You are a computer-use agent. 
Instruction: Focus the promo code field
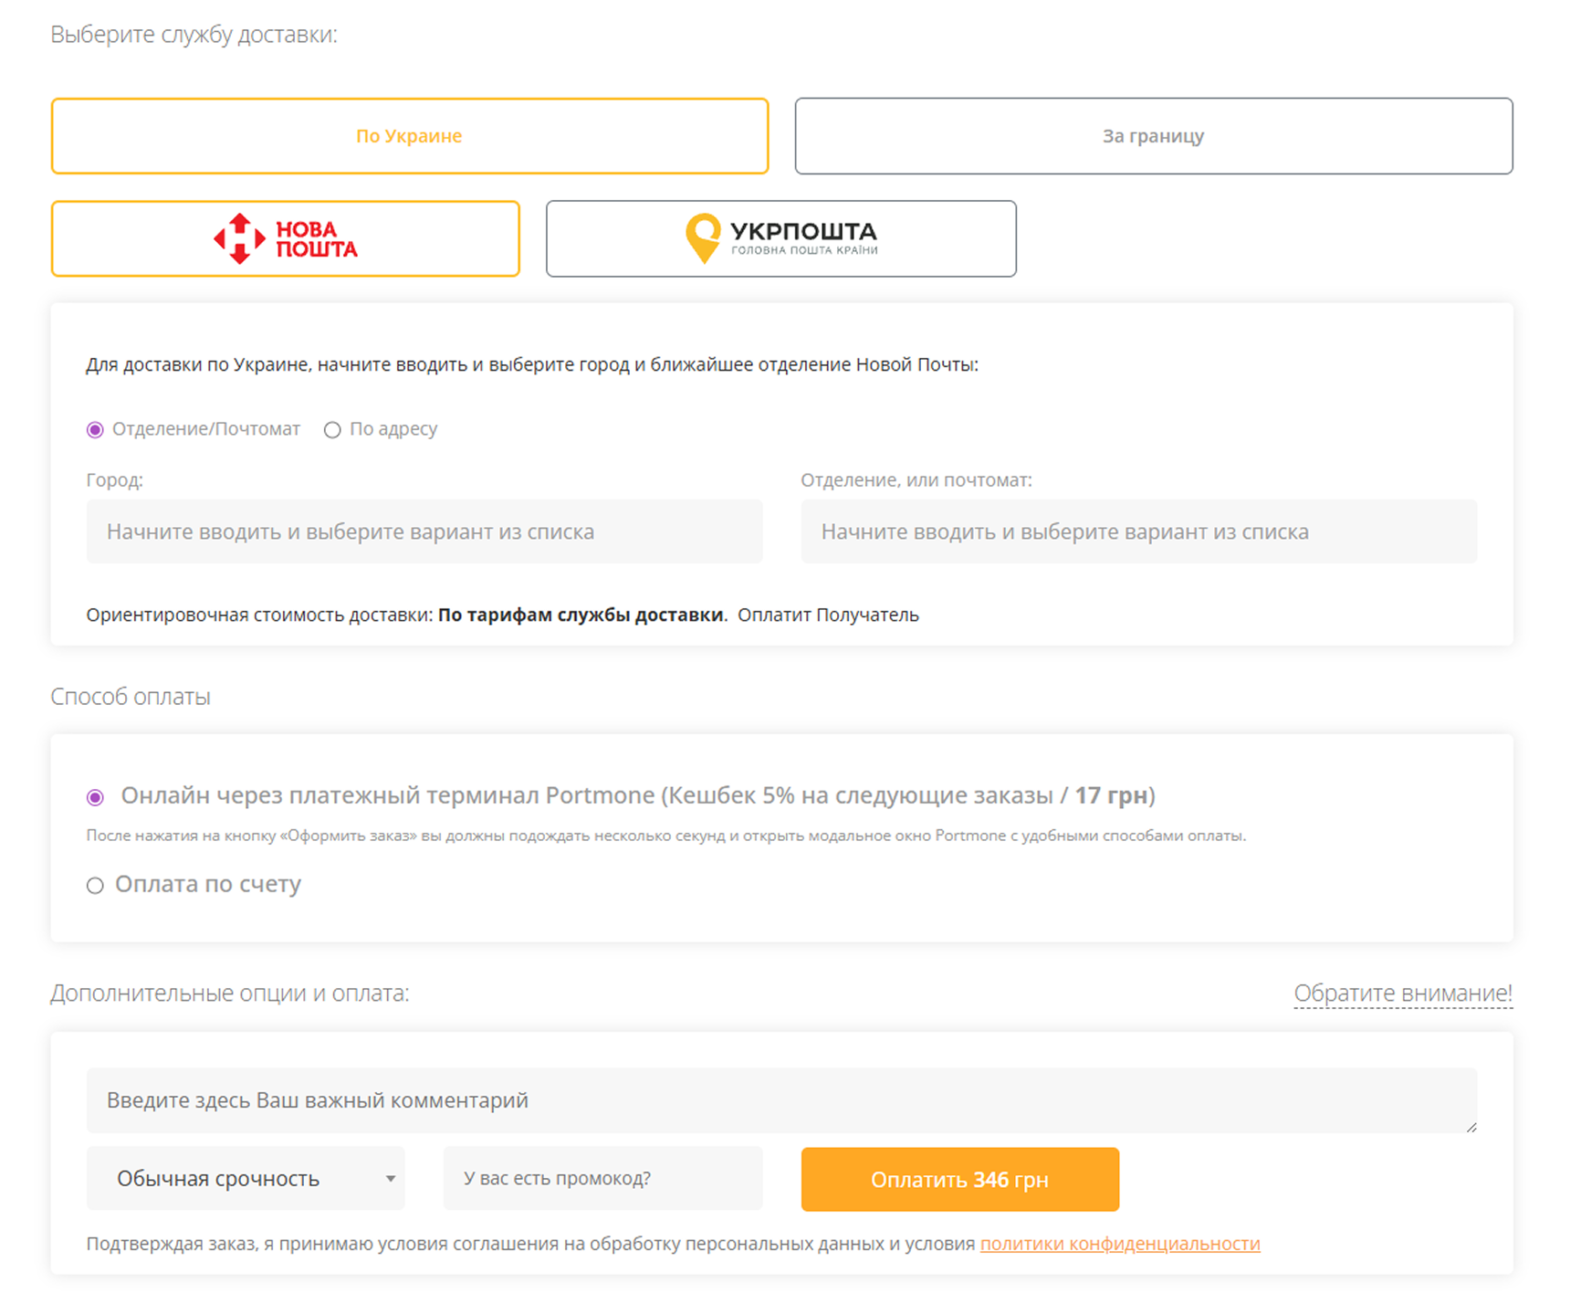click(x=602, y=1179)
